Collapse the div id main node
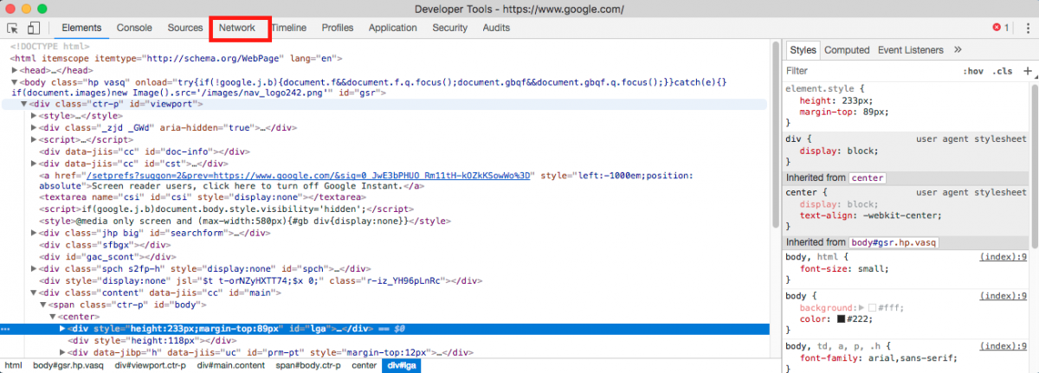This screenshot has height=373, width=1039. coord(34,293)
